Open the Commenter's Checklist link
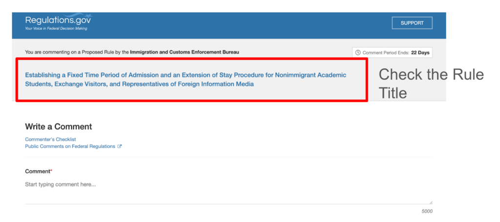 (x=50, y=140)
